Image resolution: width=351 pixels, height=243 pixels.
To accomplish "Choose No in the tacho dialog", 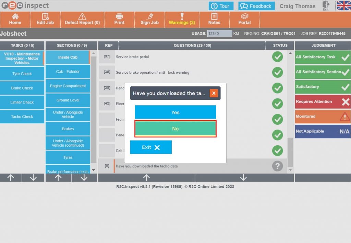I will coord(175,129).
